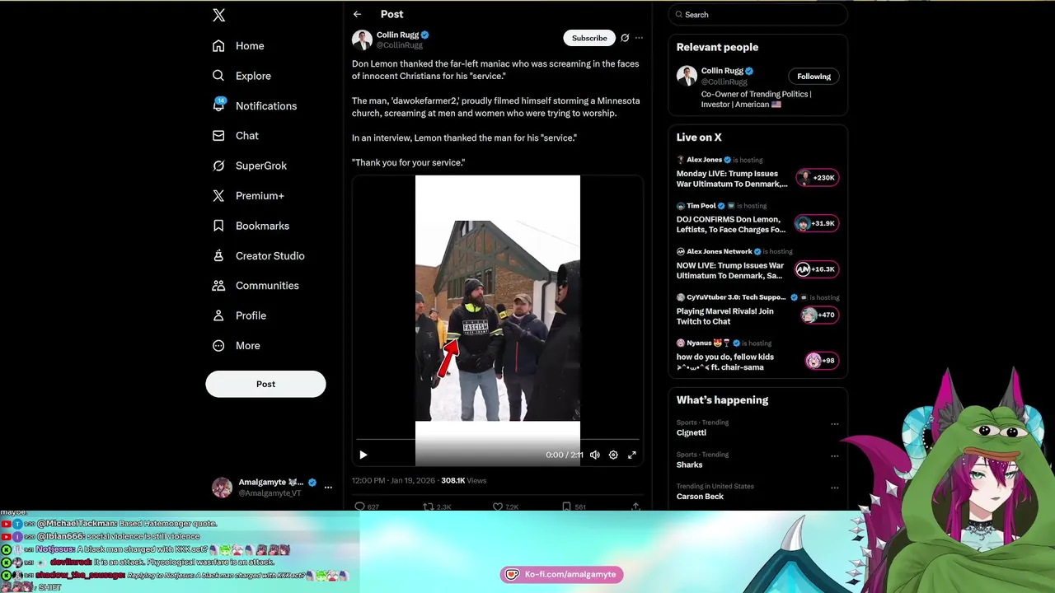Click the Search input field
Viewport: 1055px width, 593px height.
point(758,15)
